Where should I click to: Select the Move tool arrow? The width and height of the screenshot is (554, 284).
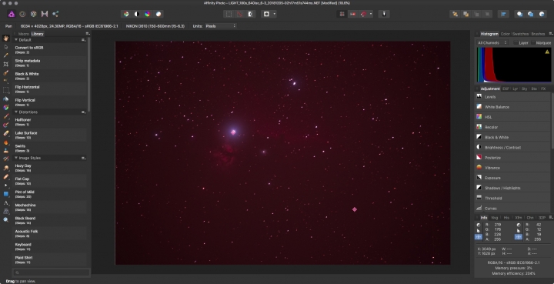6,47
